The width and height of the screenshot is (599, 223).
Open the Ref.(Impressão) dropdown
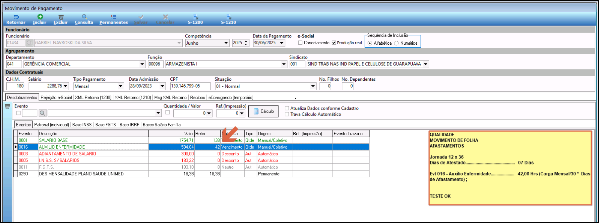[242, 113]
